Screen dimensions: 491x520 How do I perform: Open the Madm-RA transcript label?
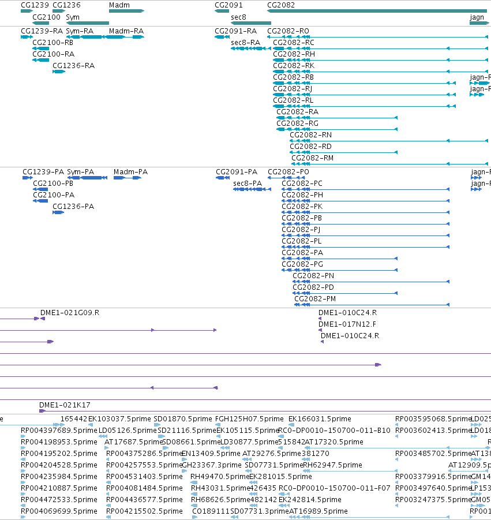point(126,31)
